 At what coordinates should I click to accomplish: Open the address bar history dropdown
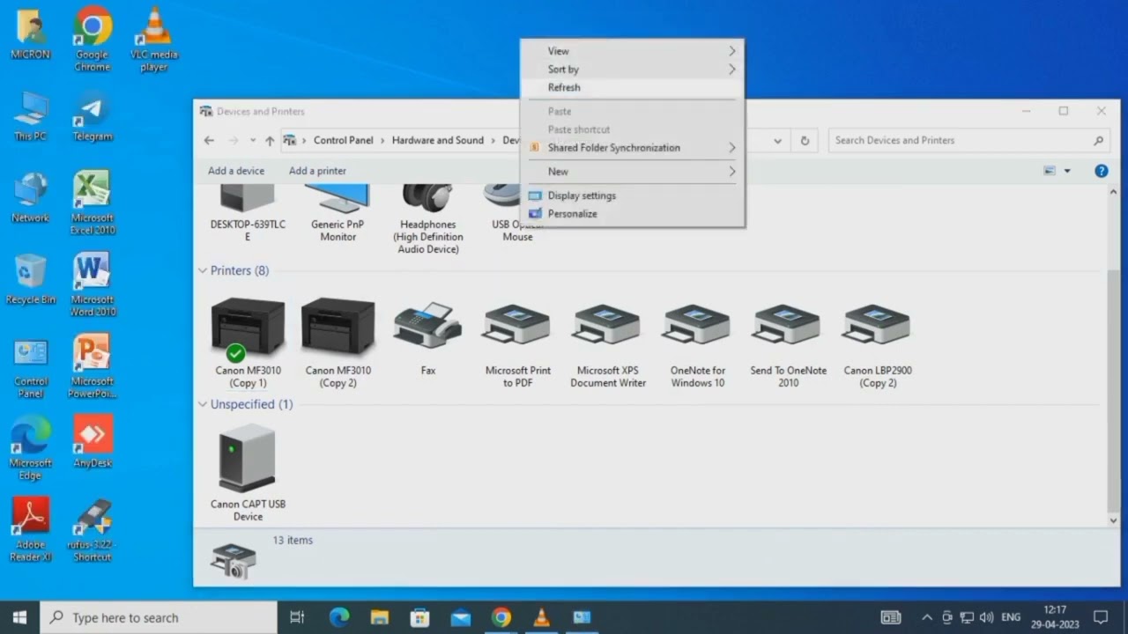(x=777, y=141)
